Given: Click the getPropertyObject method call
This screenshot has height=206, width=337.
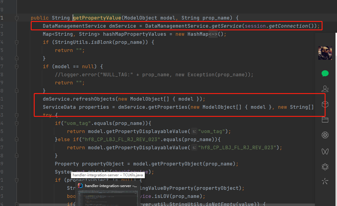Looking at the screenshot, I should (177, 164).
